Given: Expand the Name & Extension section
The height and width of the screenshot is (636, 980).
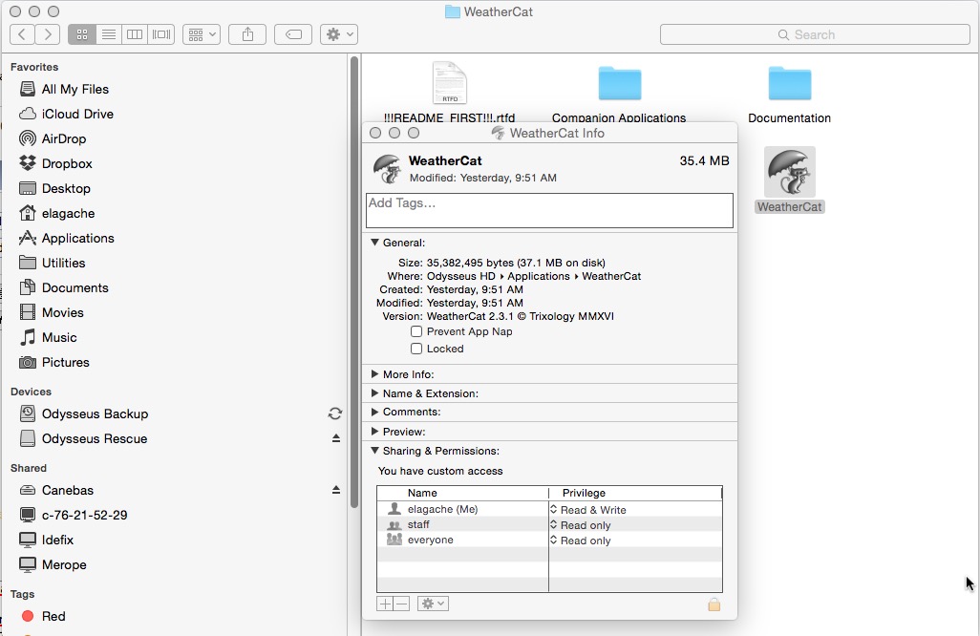Looking at the screenshot, I should pos(375,393).
